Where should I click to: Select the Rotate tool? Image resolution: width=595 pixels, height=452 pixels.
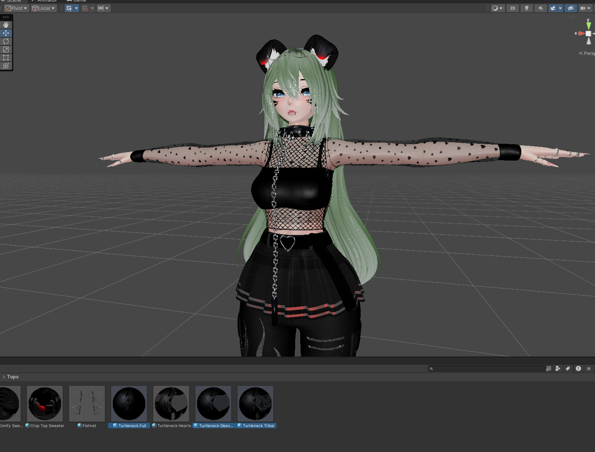coord(6,41)
